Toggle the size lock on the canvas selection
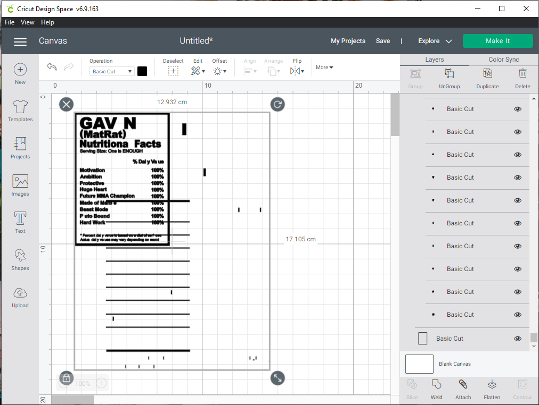The width and height of the screenshot is (539, 405). pyautogui.click(x=66, y=378)
